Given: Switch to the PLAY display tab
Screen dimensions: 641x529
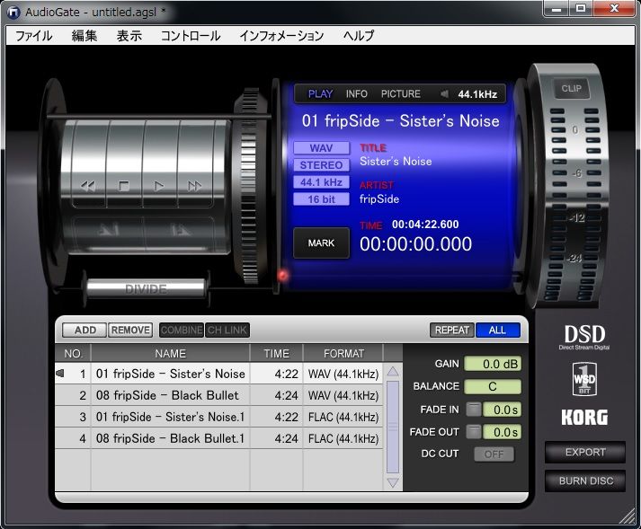Looking at the screenshot, I should click(x=320, y=94).
